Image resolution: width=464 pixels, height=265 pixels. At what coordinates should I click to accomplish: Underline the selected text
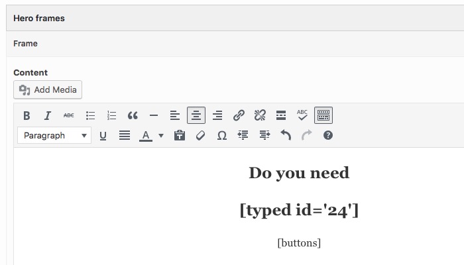pos(103,135)
